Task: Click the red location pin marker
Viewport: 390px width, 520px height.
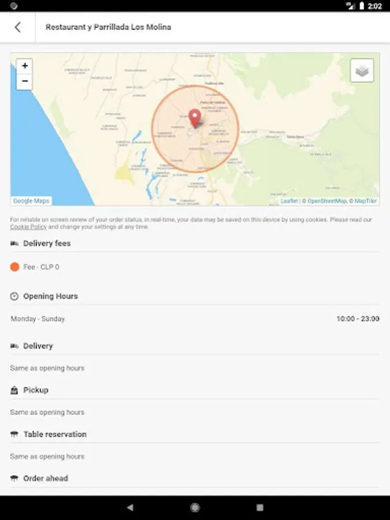Action: coord(195,118)
